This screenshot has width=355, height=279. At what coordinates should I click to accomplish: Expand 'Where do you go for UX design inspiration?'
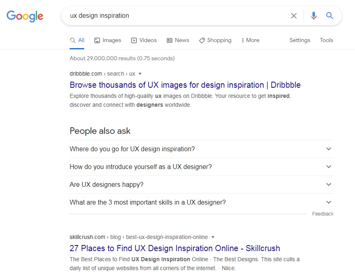click(202, 149)
